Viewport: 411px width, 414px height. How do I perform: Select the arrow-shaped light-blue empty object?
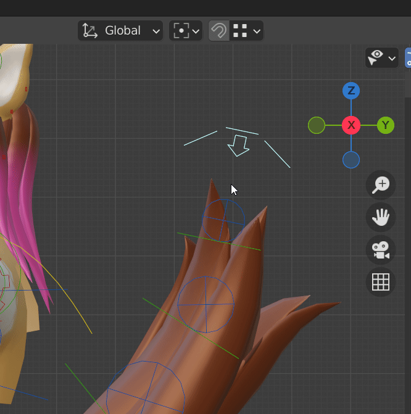[238, 146]
